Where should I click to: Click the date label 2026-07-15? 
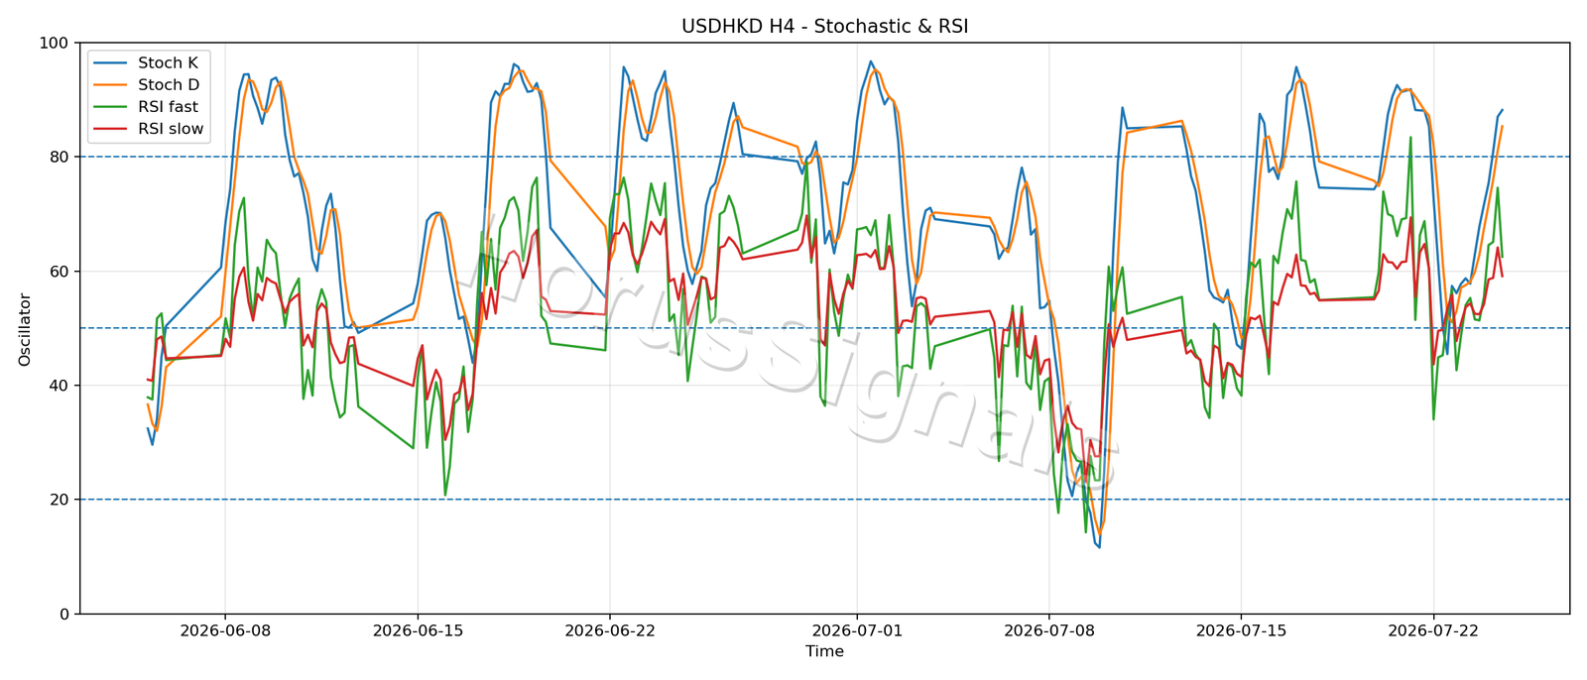(1241, 630)
